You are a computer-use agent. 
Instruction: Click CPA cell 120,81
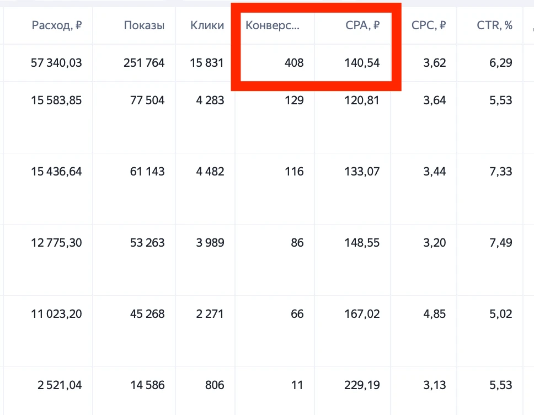pos(362,100)
